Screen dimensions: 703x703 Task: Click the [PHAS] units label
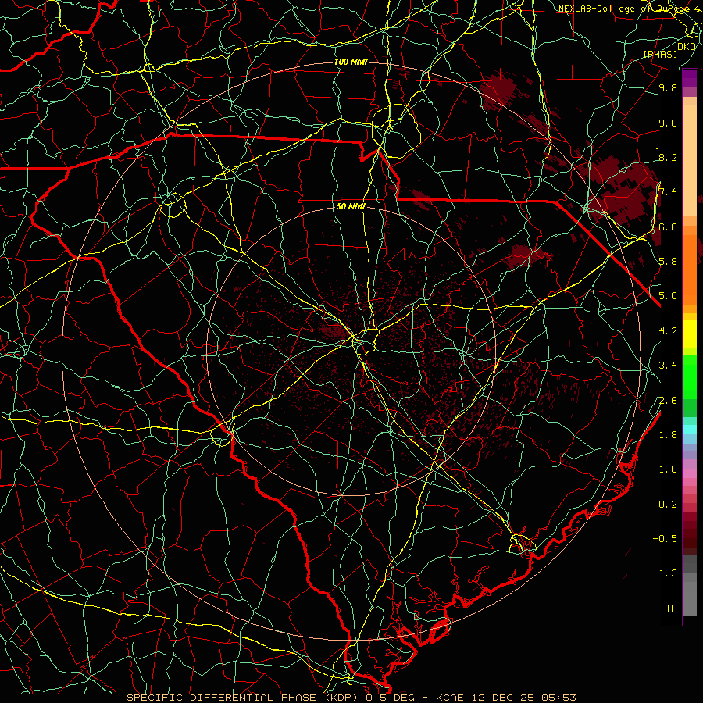(660, 55)
